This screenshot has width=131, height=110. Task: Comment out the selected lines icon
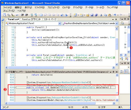click(32, 15)
